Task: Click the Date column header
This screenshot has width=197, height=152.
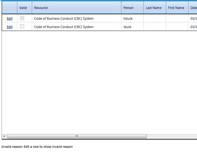Action: point(193,8)
